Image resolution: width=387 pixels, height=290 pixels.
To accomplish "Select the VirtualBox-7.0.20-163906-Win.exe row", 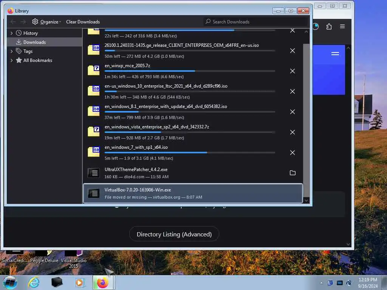I will (x=193, y=193).
